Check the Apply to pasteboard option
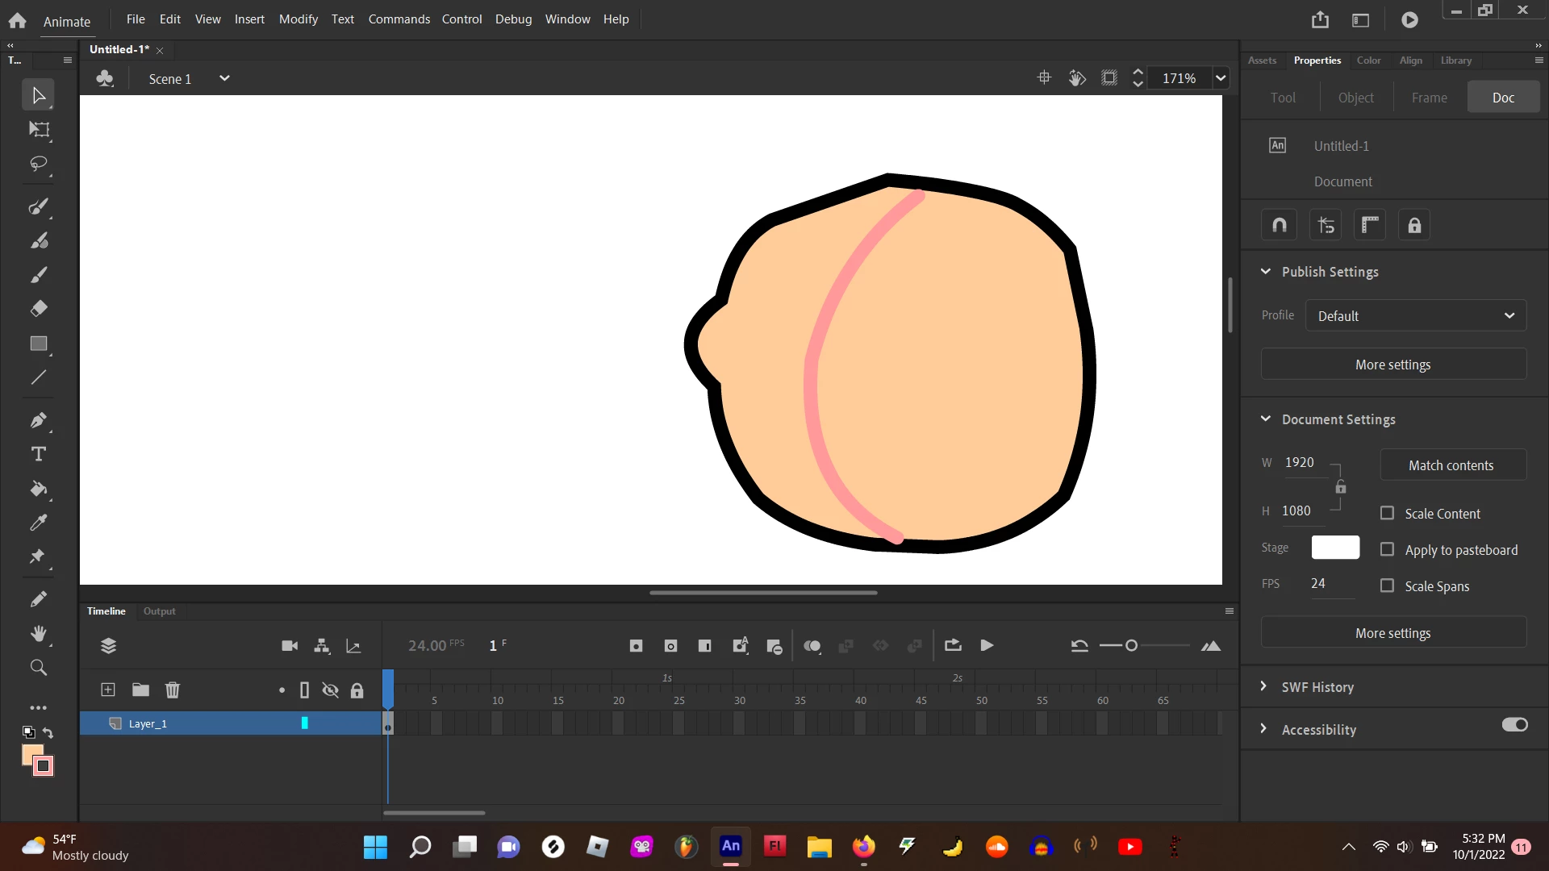The height and width of the screenshot is (871, 1549). [1387, 550]
